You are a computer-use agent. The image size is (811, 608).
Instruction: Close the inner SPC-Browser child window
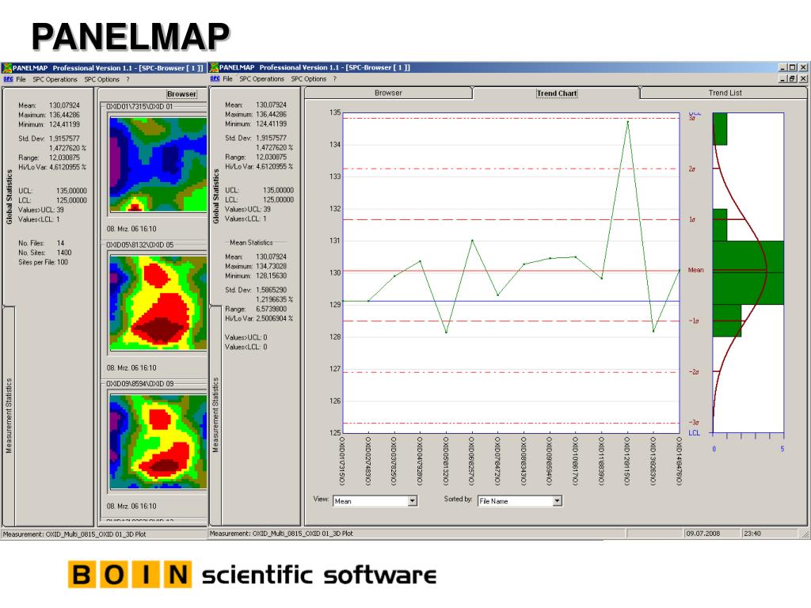803,78
